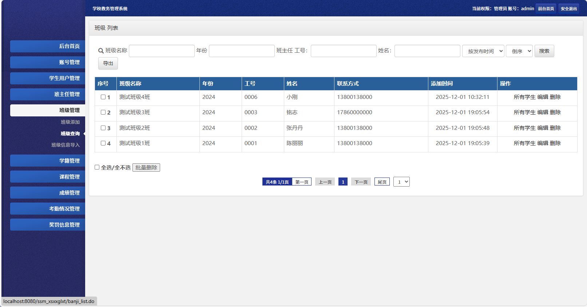Open 所有学生 for 测试班级3班
The height and width of the screenshot is (307, 587).
pyautogui.click(x=525, y=112)
